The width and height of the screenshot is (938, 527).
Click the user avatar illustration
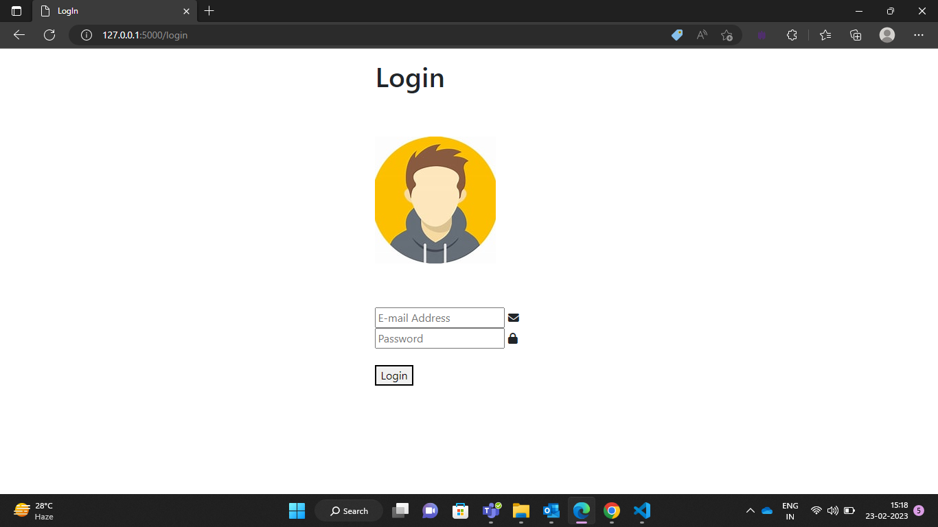pyautogui.click(x=435, y=200)
